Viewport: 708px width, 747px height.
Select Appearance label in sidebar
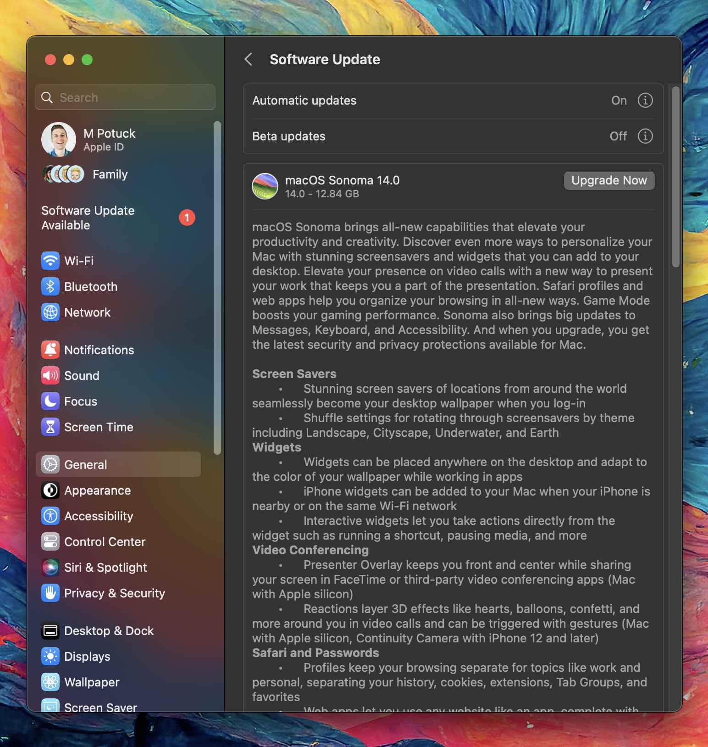click(97, 490)
